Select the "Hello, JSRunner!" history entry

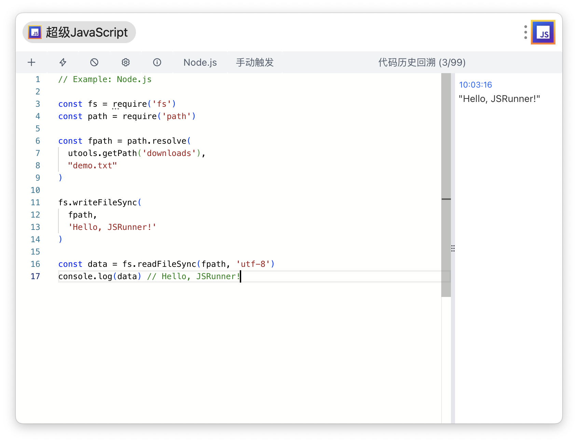tap(499, 99)
